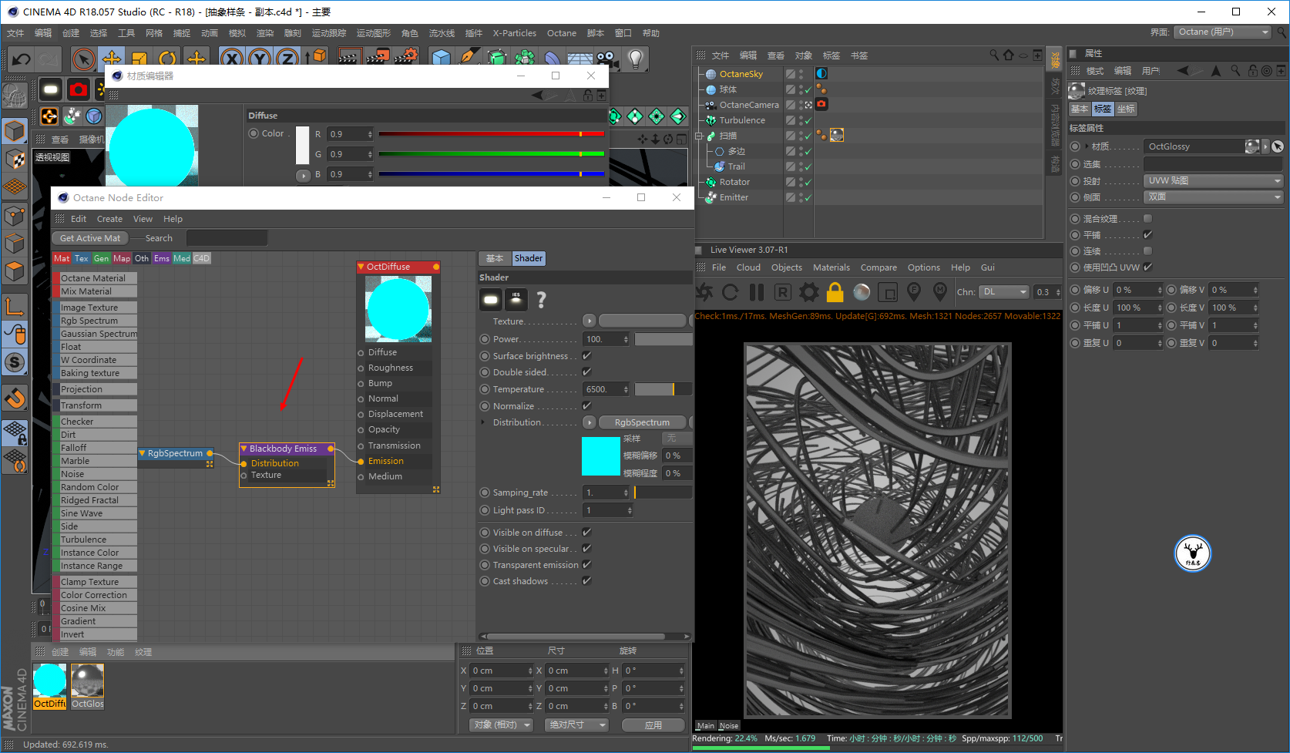This screenshot has width=1290, height=753.
Task: Open the Materials menu in Live Viewer
Action: (x=831, y=267)
